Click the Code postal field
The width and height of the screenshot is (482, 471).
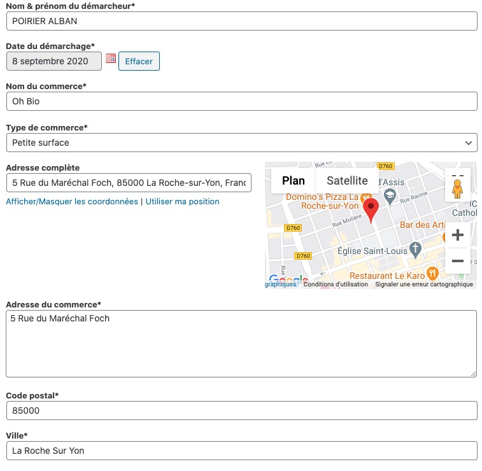pyautogui.click(x=241, y=411)
